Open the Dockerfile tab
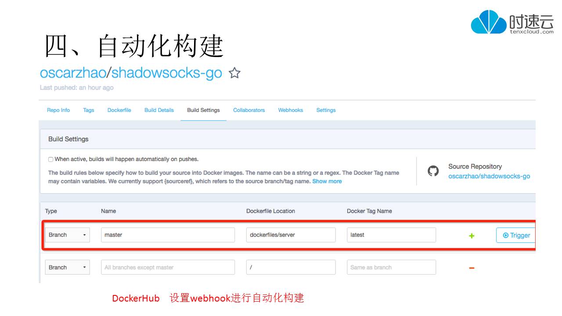 tap(119, 110)
